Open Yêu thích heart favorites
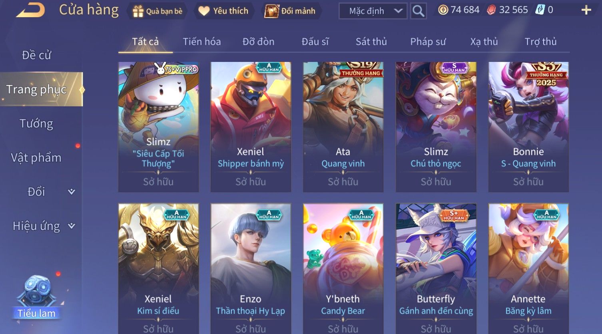602x334 pixels. 204,11
